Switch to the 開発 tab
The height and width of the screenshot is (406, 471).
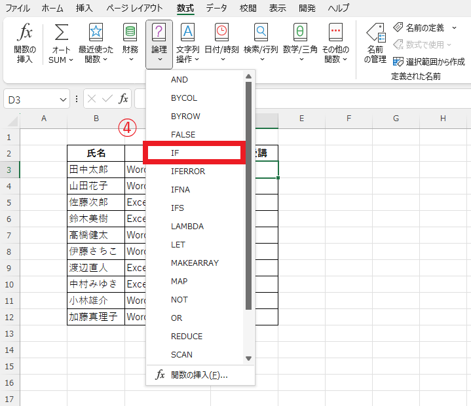click(307, 8)
